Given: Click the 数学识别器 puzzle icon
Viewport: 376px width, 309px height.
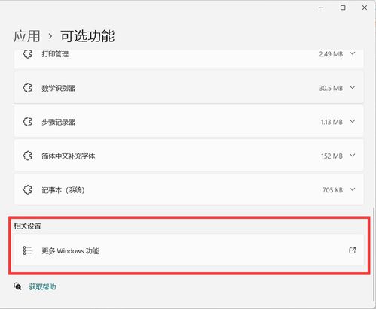Looking at the screenshot, I should click(28, 88).
